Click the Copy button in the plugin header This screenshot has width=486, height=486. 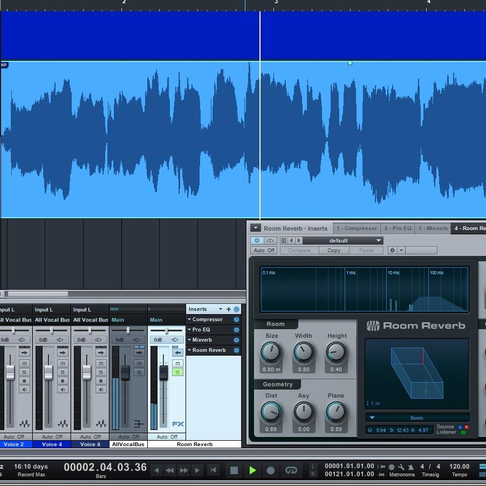click(x=333, y=250)
